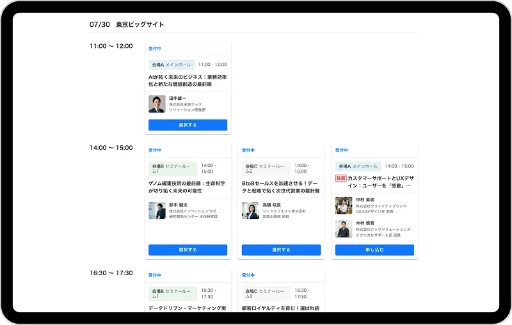Viewport: 512px width, 325px height.
Task: Click the red 抽選 lottery badge
Action: [340, 178]
